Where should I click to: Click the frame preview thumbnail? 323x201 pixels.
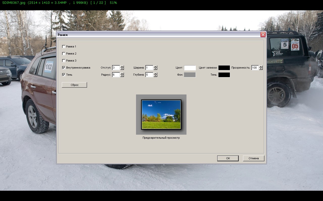[161, 115]
